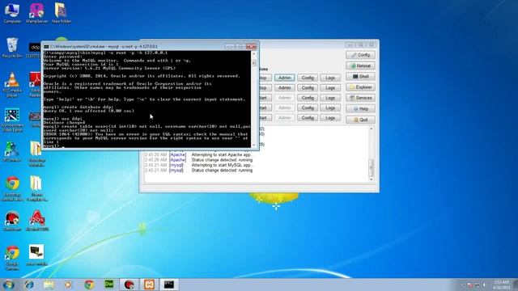Open Internet Explorer from the taskbar
Screen dimensions: 518x291
(29, 285)
